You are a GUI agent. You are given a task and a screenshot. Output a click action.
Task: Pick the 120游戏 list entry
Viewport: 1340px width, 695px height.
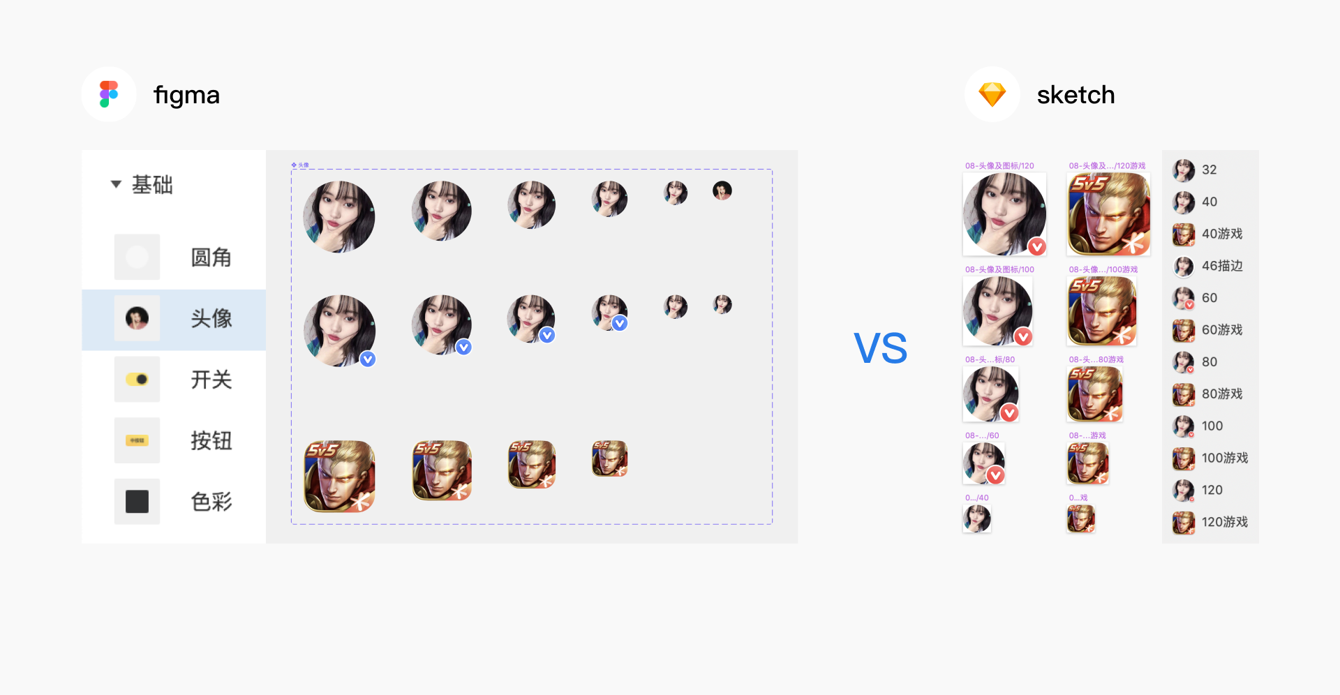tap(1210, 522)
